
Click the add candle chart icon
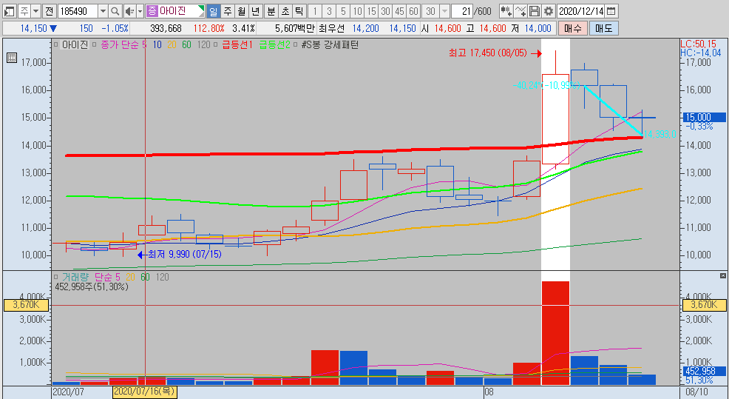506,11
